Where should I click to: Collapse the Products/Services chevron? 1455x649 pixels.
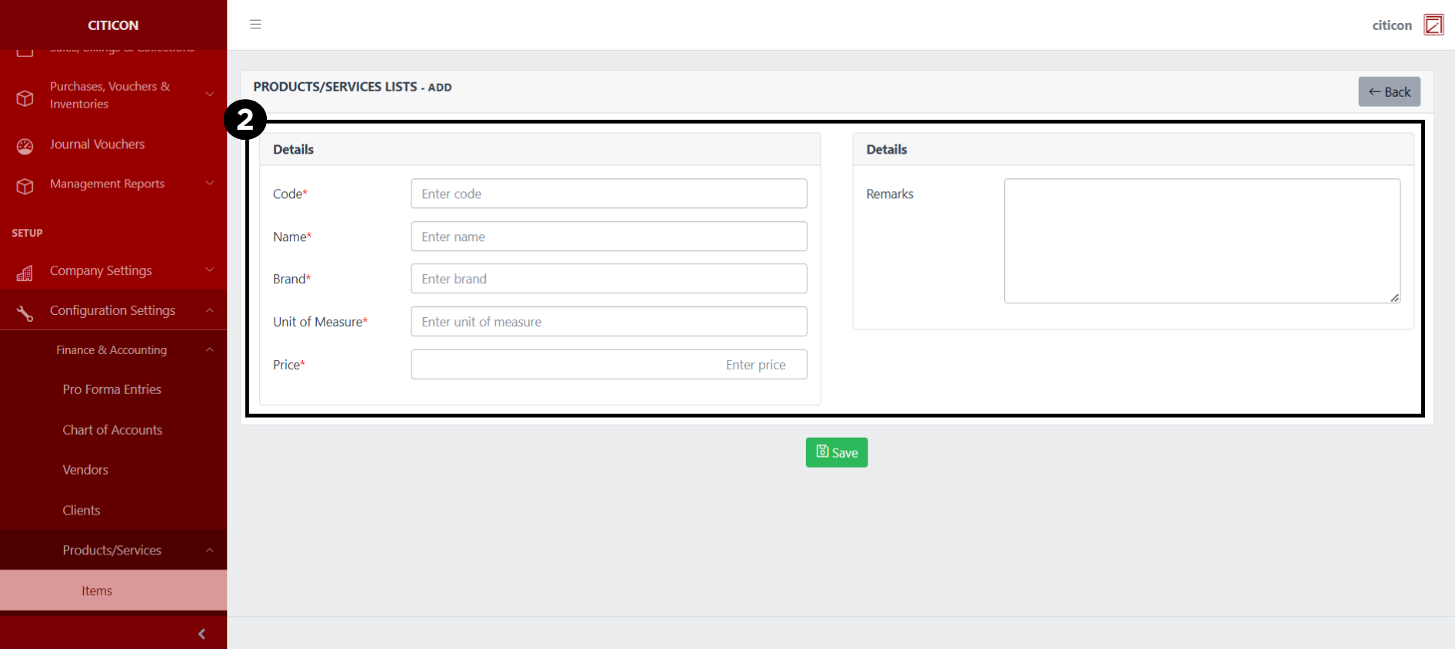coord(209,550)
